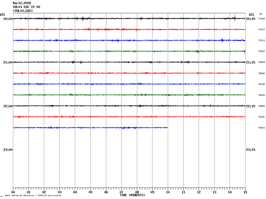
Task: Click the DC column header
Action: (261, 14)
